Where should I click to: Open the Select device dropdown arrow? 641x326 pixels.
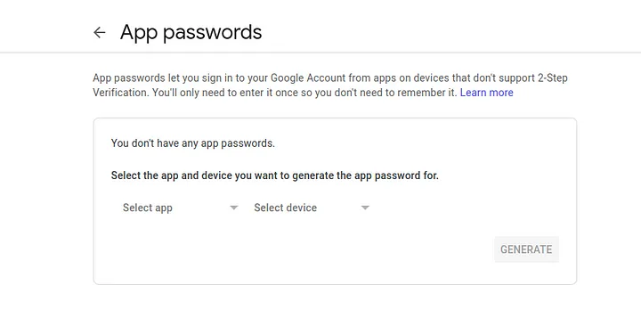[x=365, y=208]
